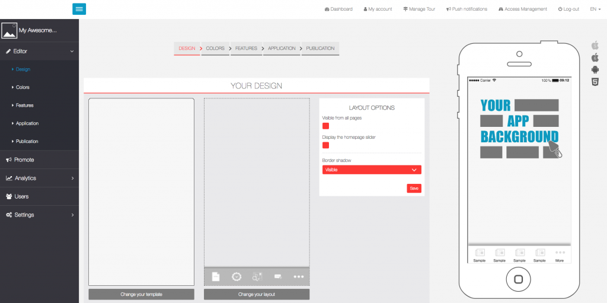Expand the Settings sidebar menu
607x303 pixels.
39,215
